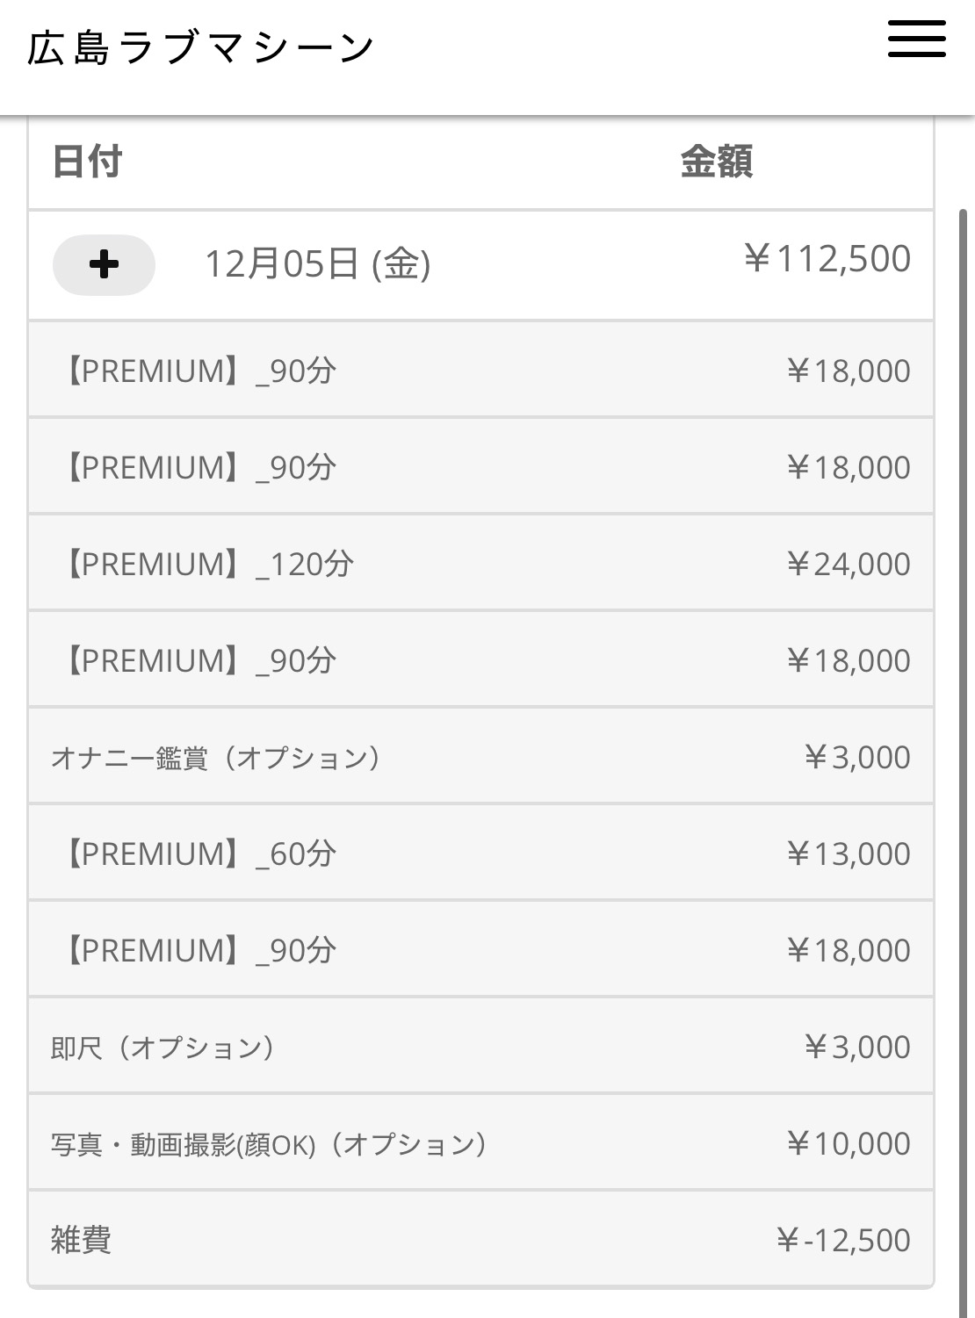Click the ¥10,000 amount
This screenshot has width=975, height=1318.
click(848, 1143)
